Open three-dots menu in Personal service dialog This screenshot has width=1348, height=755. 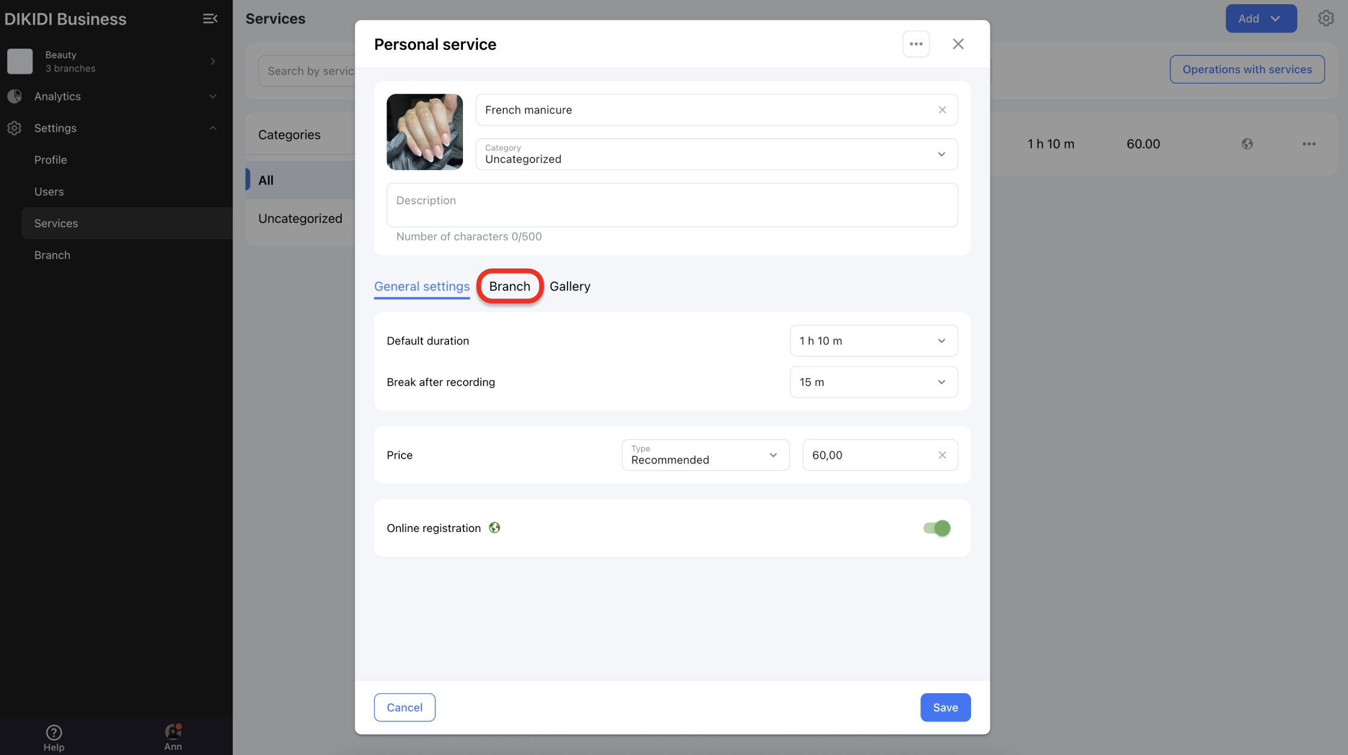point(916,44)
